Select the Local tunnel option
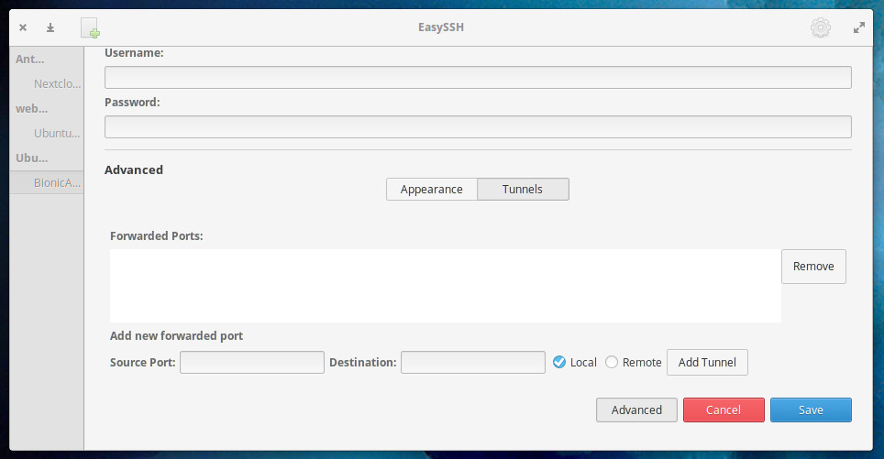Viewport: 884px width, 459px height. (x=560, y=362)
